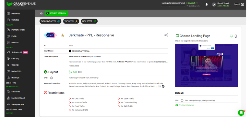Click the Cam webcam icon
Viewport: 247px width, 120px height.
click(8, 58)
